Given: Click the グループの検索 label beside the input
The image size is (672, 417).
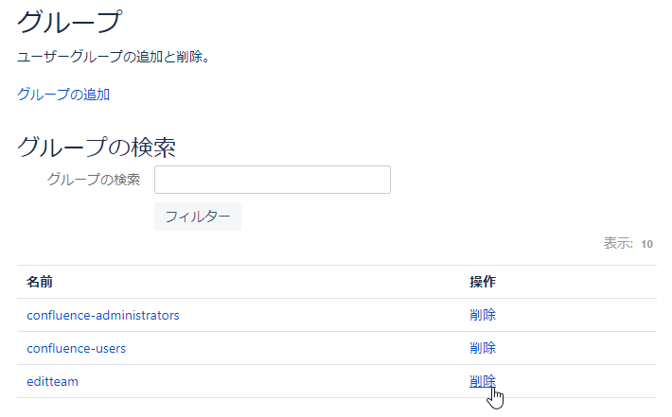Looking at the screenshot, I should [x=94, y=180].
